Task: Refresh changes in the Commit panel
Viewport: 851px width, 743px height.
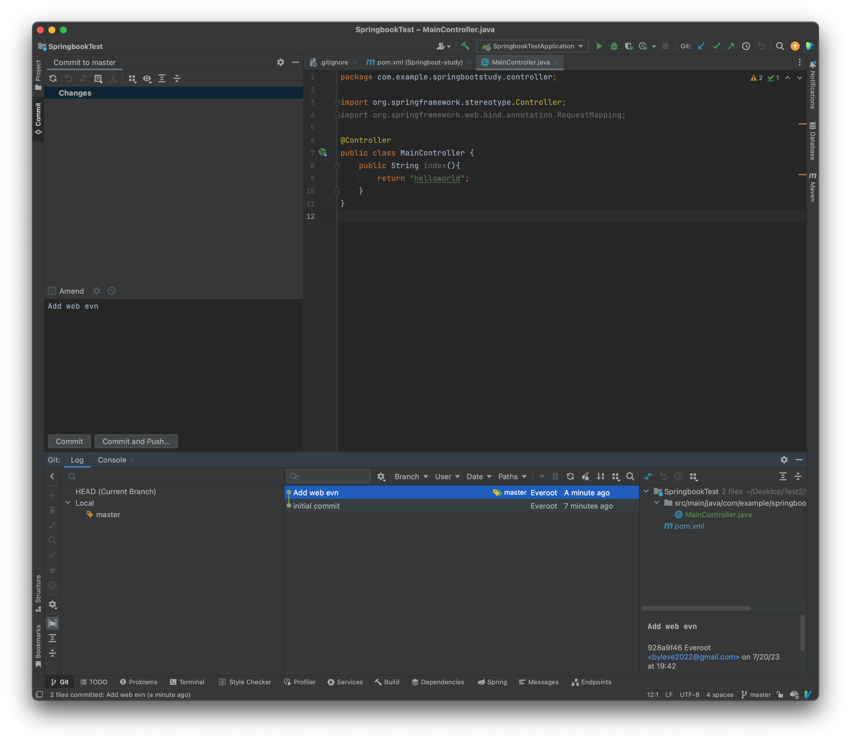Action: (53, 78)
